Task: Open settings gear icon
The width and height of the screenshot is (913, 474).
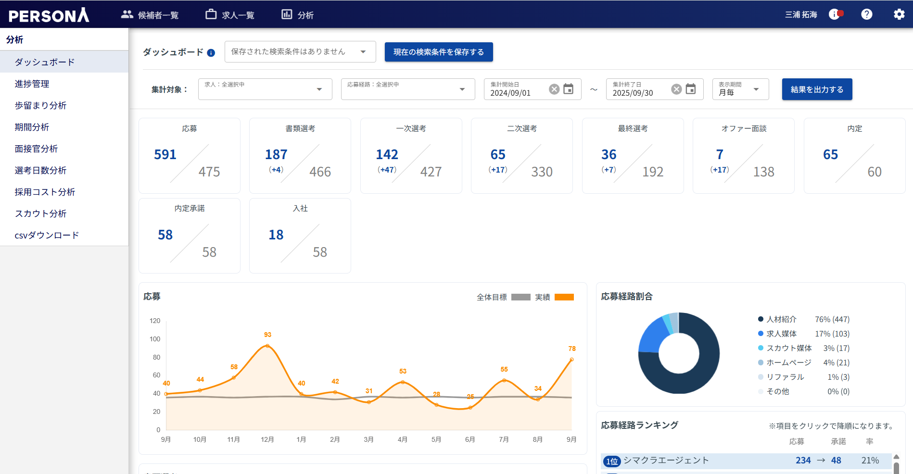Action: pos(899,14)
